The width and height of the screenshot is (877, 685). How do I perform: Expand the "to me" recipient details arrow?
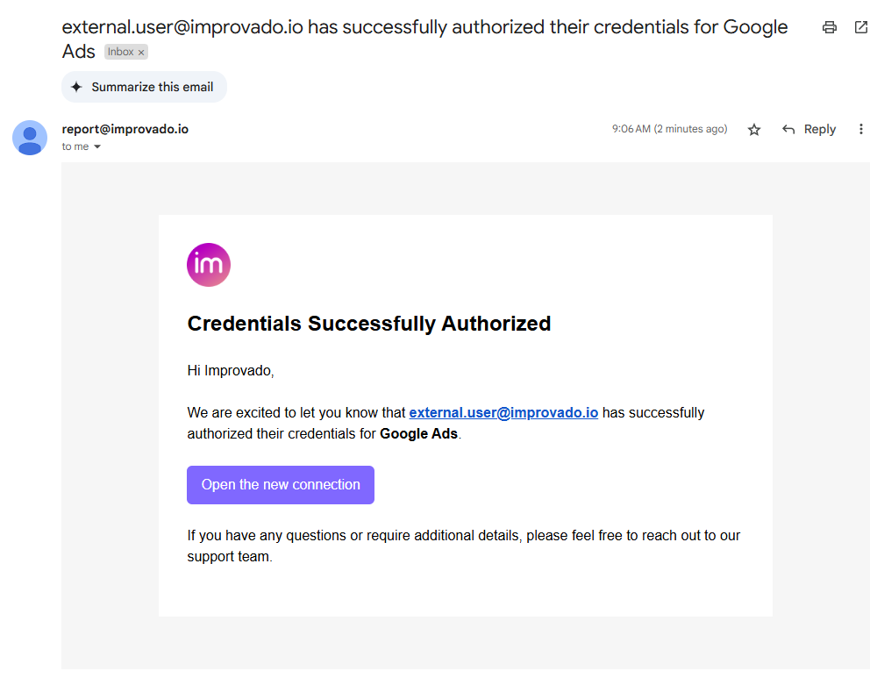[x=97, y=147]
